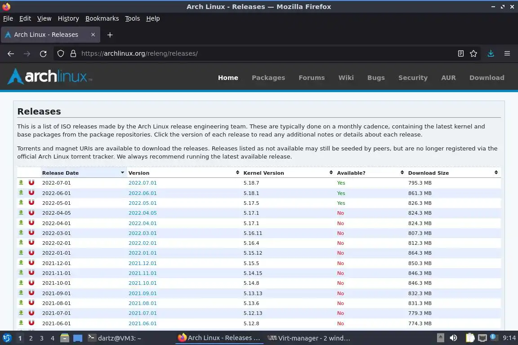
Task: Bookmark this page with the star icon
Action: 473,53
